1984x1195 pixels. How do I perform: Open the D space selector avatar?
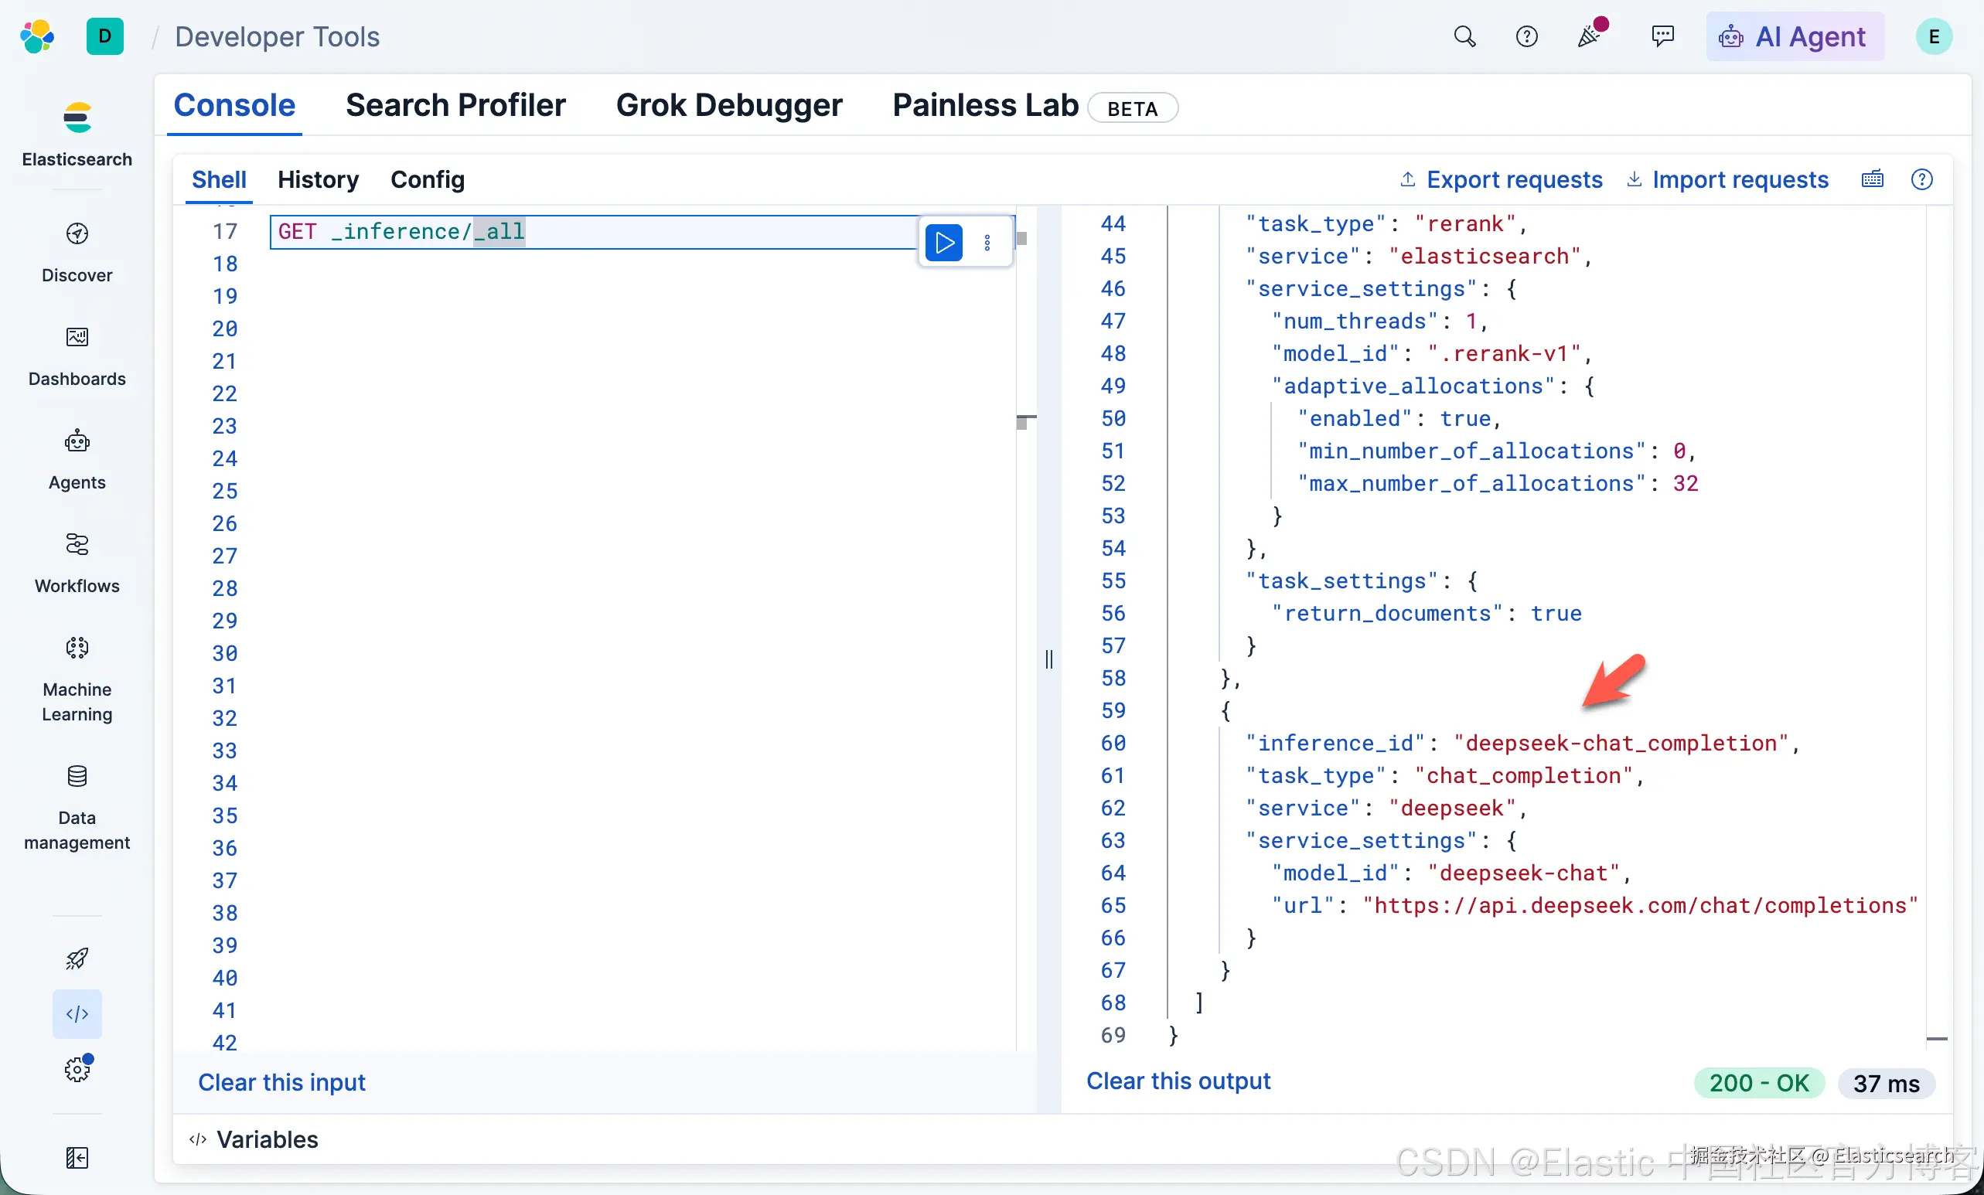[x=104, y=36]
